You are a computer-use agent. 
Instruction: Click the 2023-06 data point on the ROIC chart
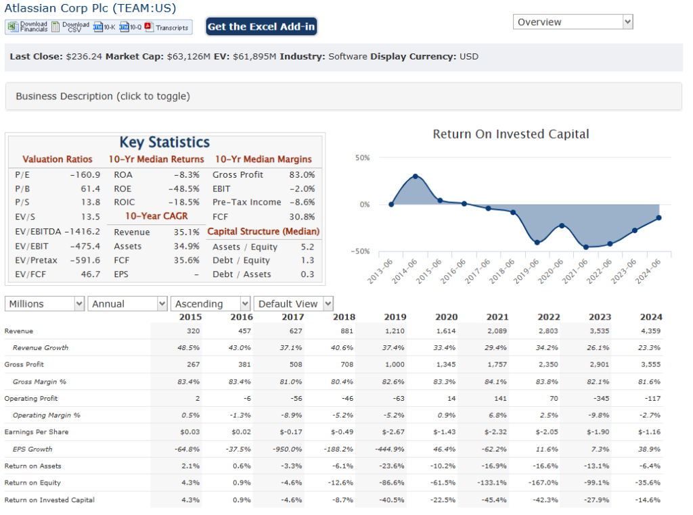635,230
